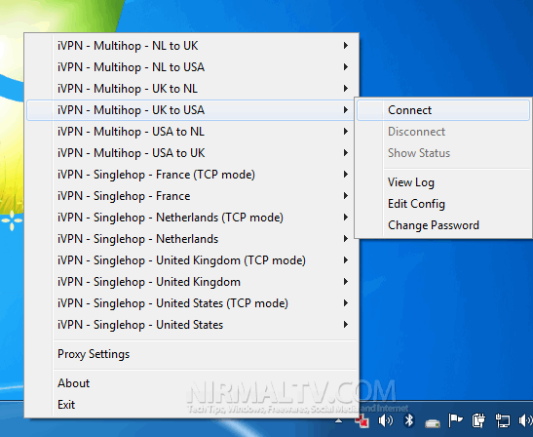The height and width of the screenshot is (437, 533).
Task: Expand submenu arrow for Multihop UK to NL
Action: point(346,88)
